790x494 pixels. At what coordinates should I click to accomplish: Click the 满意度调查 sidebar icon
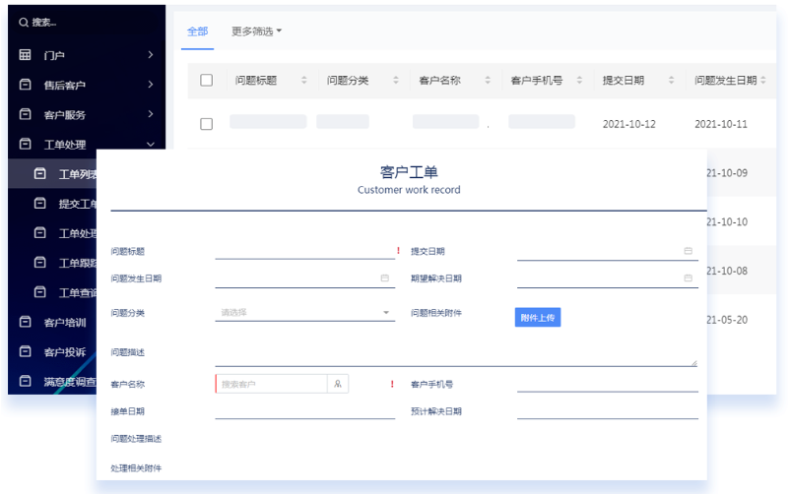25,381
